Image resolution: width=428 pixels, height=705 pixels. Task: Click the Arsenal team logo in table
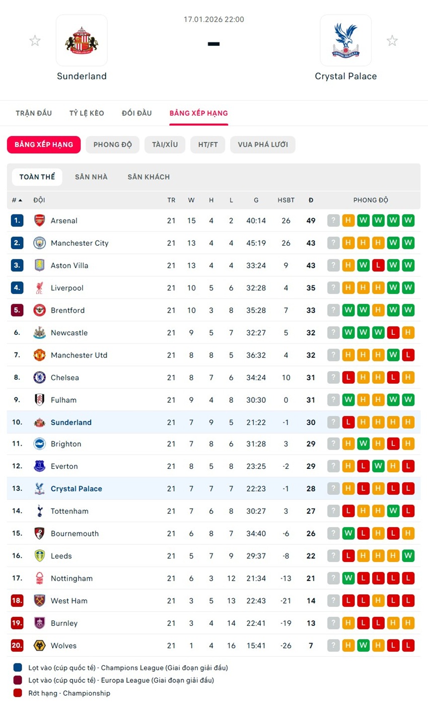click(39, 221)
